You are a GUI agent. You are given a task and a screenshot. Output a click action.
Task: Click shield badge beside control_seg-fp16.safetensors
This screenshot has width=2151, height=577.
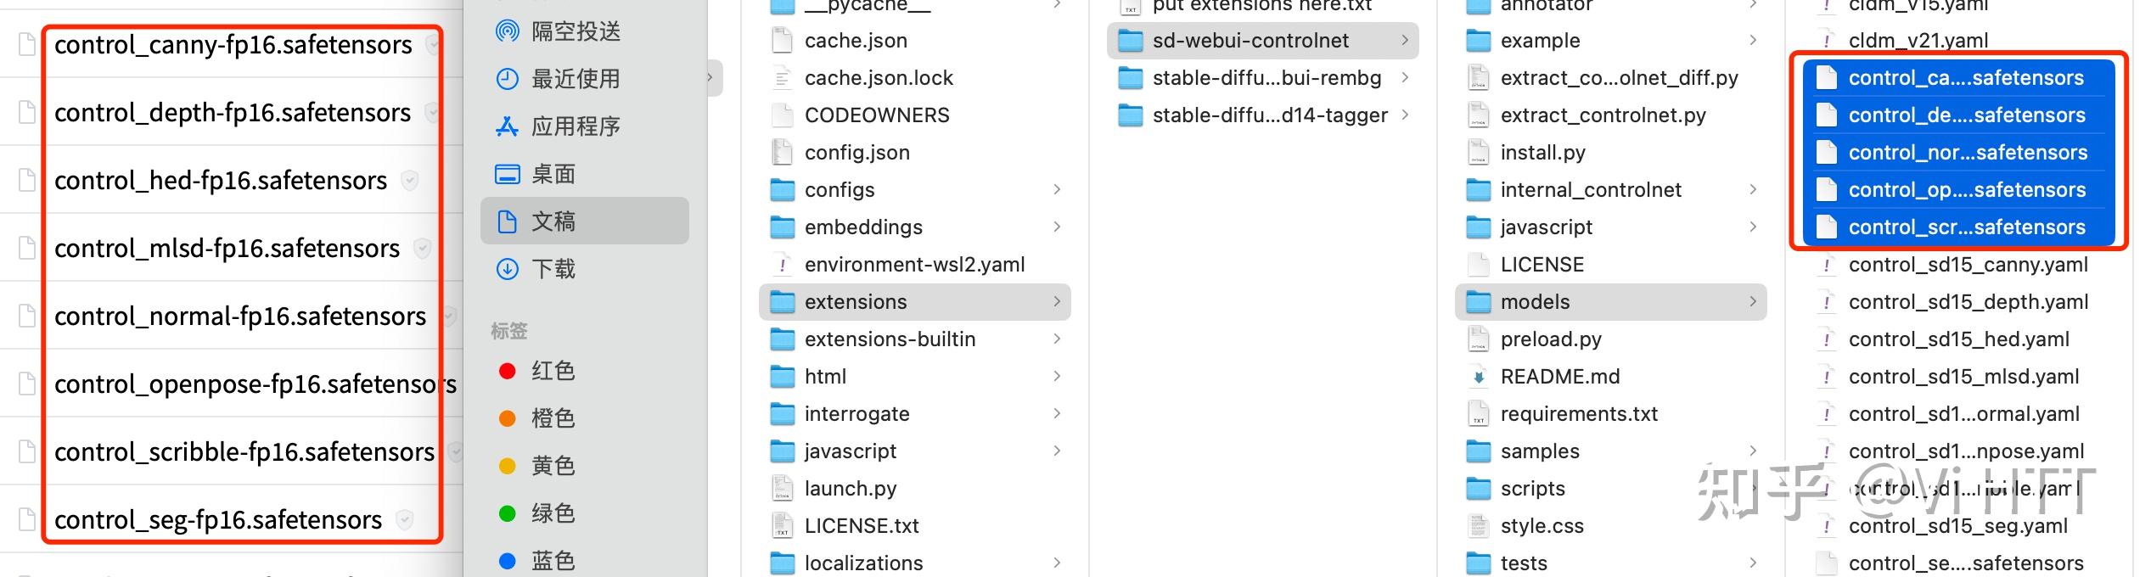point(405,519)
